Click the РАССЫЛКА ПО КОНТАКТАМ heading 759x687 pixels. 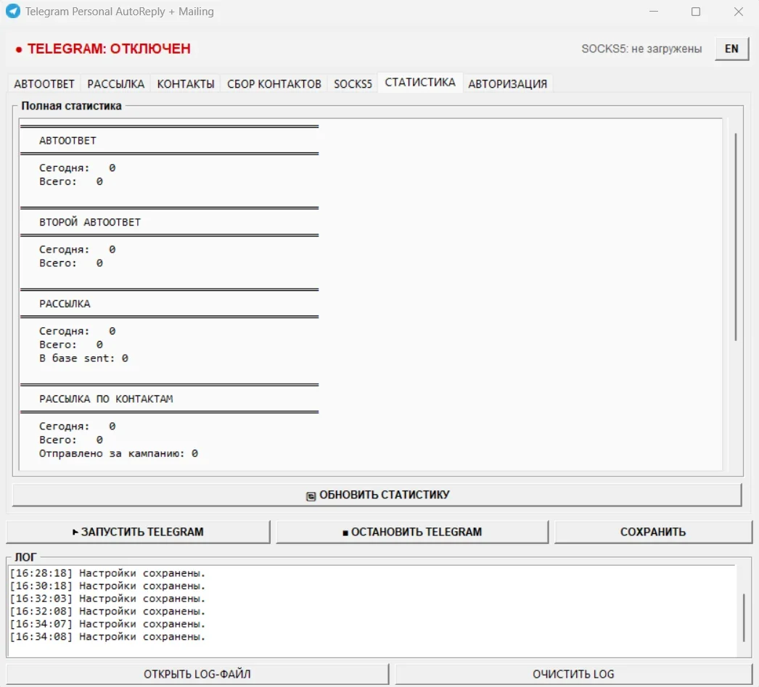(x=106, y=399)
